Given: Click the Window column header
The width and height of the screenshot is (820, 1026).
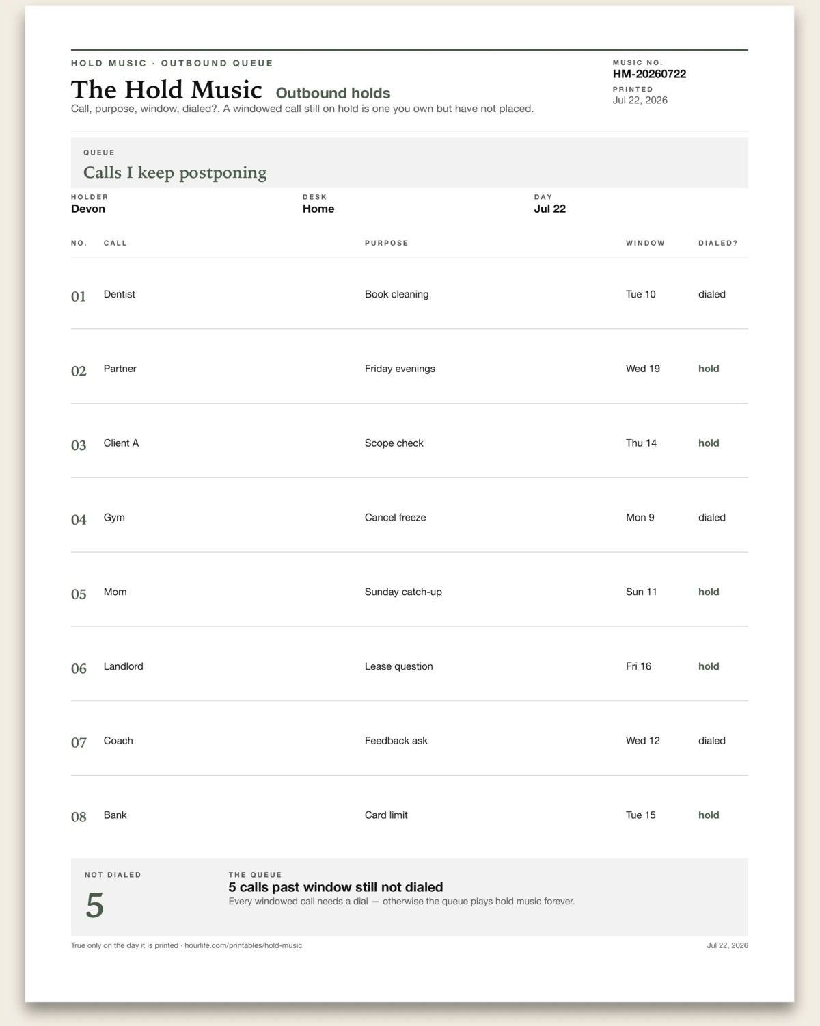Looking at the screenshot, I should point(645,243).
